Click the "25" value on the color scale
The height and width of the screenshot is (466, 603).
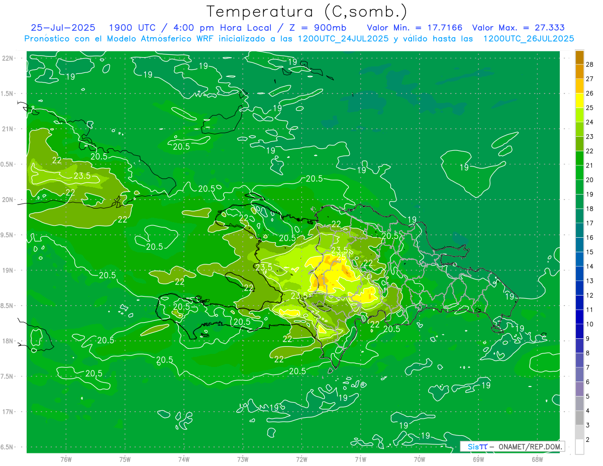click(x=590, y=108)
